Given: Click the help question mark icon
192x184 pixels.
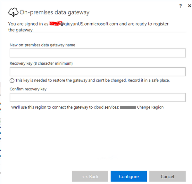Looking at the screenshot, I should 180,6.
